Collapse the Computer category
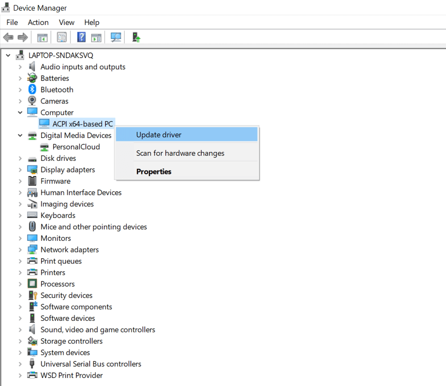446x386 pixels. 20,113
